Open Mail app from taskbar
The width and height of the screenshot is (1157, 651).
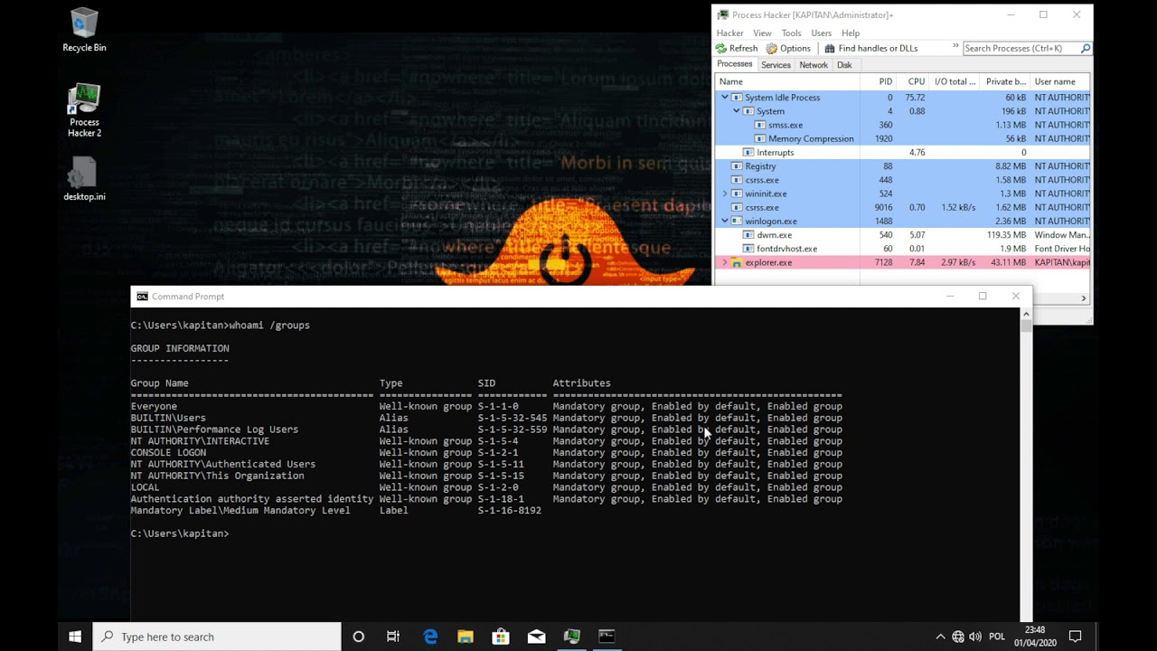(536, 637)
